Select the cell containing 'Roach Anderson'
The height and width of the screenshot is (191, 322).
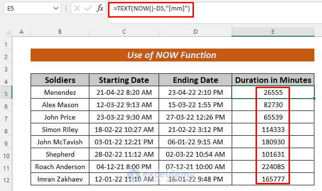coord(60,167)
